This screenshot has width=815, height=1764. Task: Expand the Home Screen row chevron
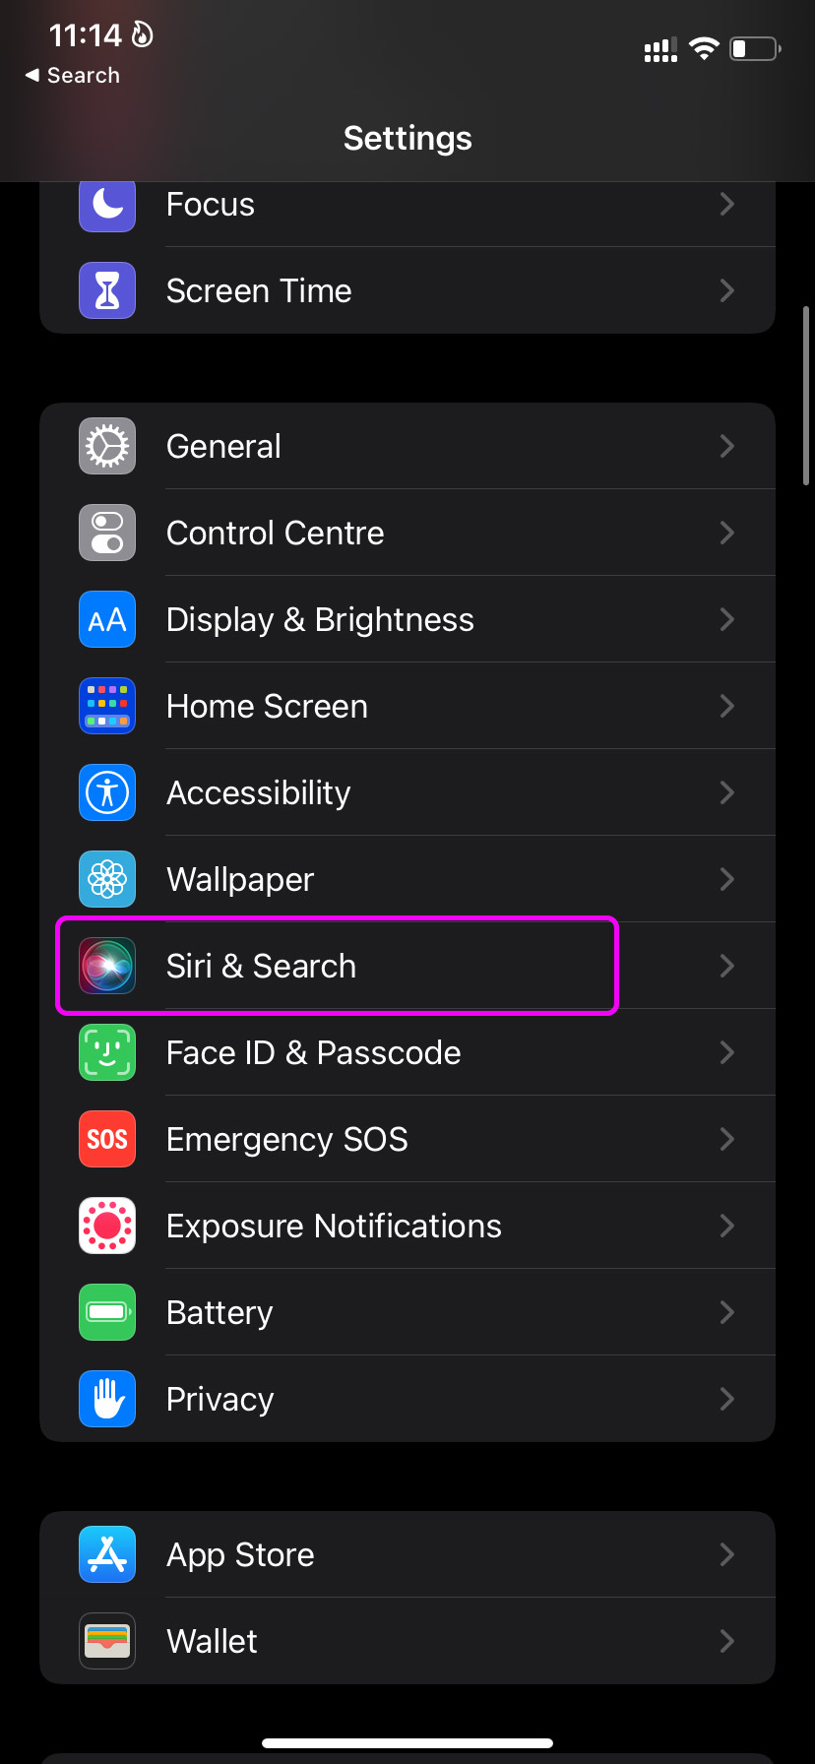(x=727, y=706)
